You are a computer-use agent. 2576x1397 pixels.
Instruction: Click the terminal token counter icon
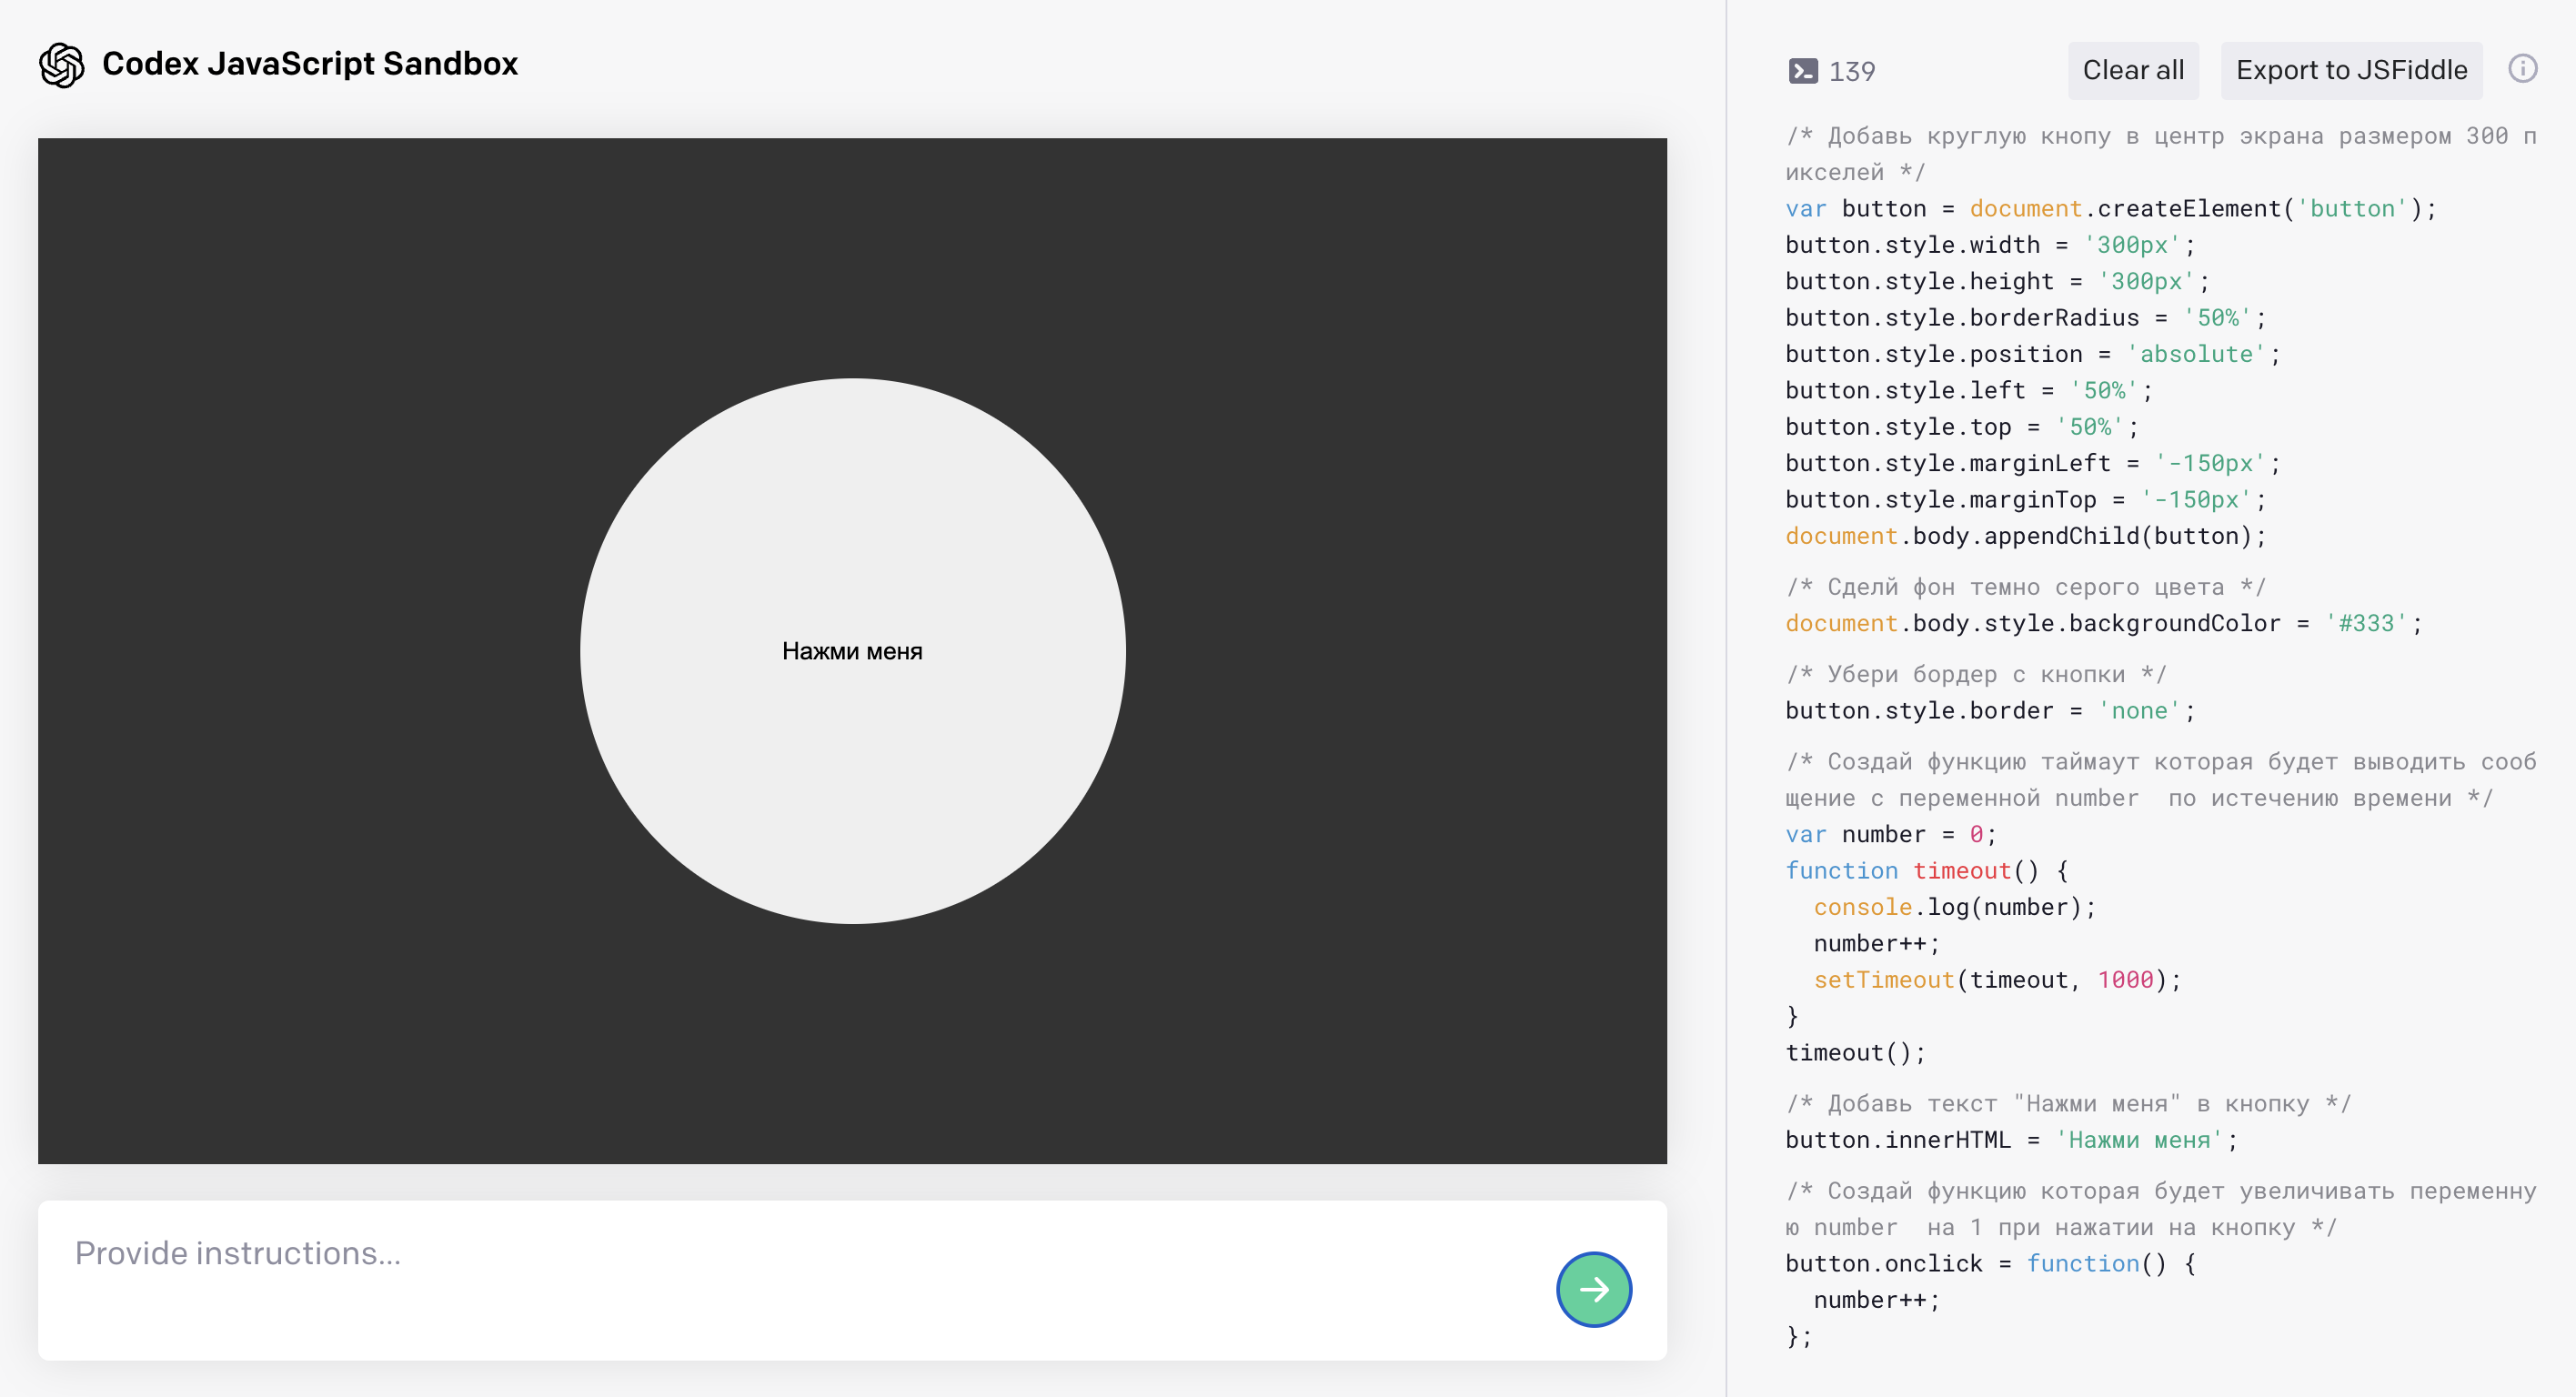pyautogui.click(x=1803, y=71)
